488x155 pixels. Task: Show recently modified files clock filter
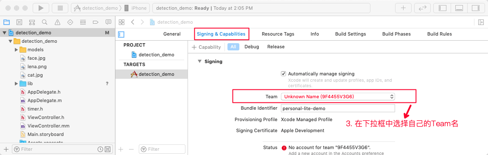pyautogui.click(x=100, y=149)
